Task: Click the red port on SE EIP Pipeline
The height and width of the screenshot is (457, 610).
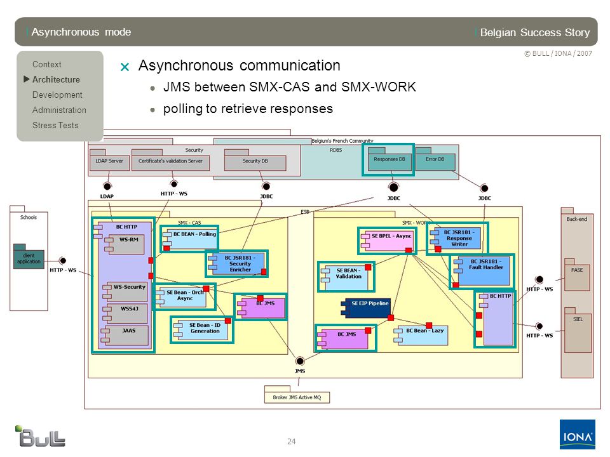Action: click(x=391, y=318)
